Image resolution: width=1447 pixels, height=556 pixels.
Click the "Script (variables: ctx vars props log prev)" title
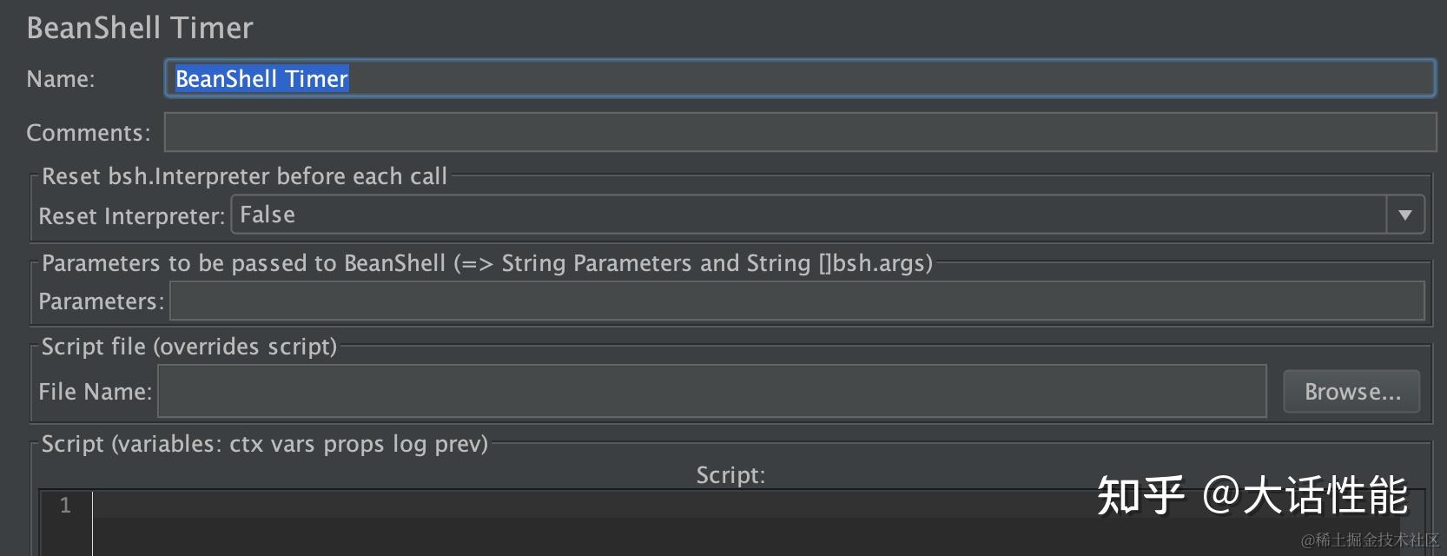tap(265, 444)
